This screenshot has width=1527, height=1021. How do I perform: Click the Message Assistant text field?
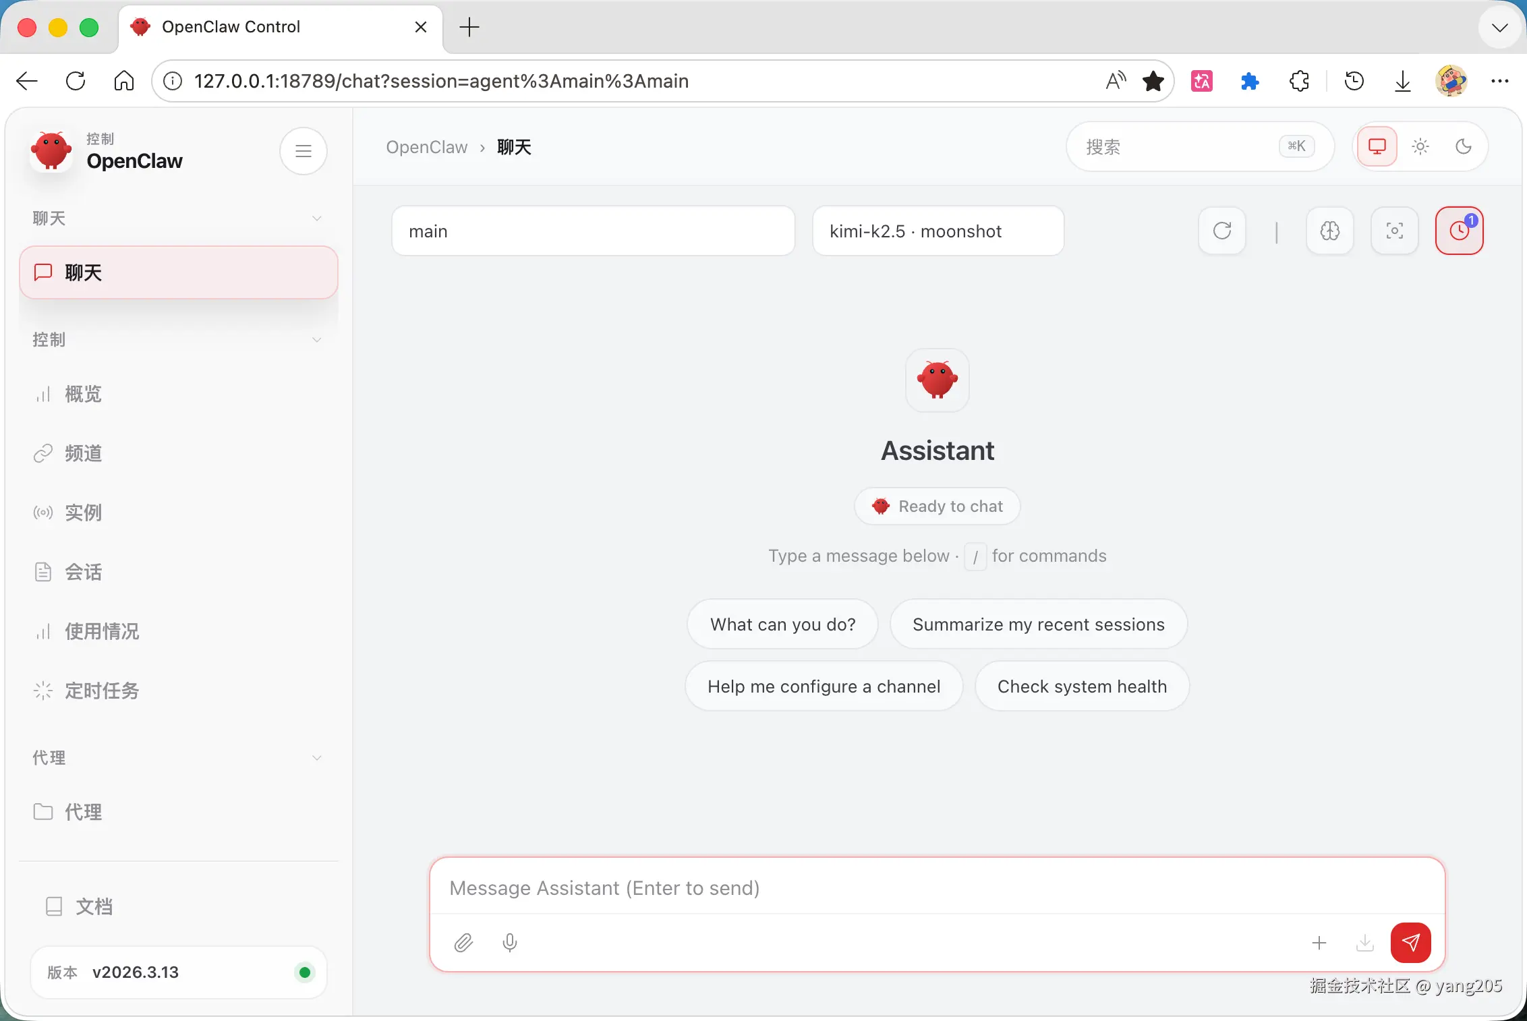coord(936,888)
